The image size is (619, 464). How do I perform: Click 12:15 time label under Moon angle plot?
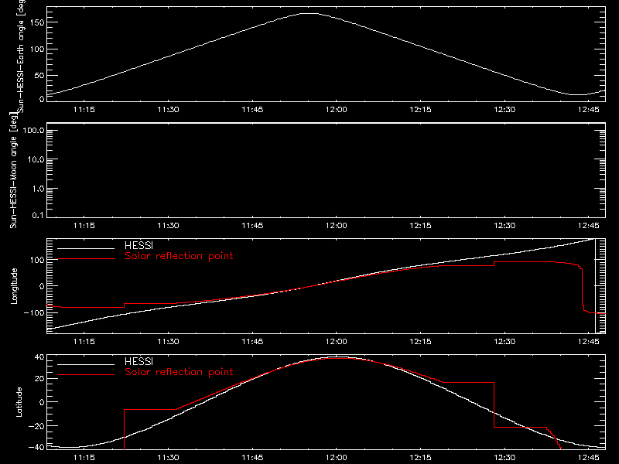[420, 226]
